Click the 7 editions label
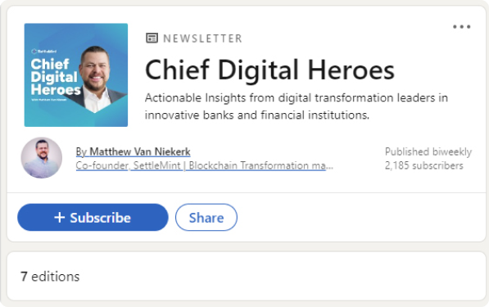Screen dimensions: 489x307 click(x=50, y=277)
